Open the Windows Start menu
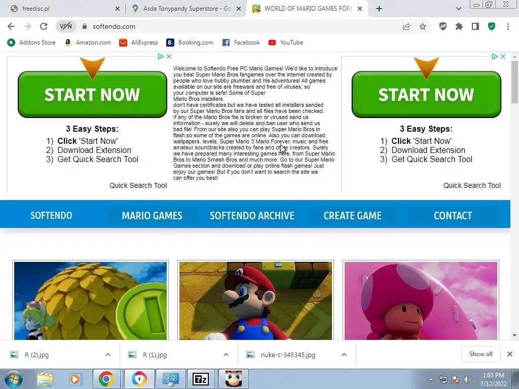Image resolution: width=519 pixels, height=389 pixels. coord(13,379)
